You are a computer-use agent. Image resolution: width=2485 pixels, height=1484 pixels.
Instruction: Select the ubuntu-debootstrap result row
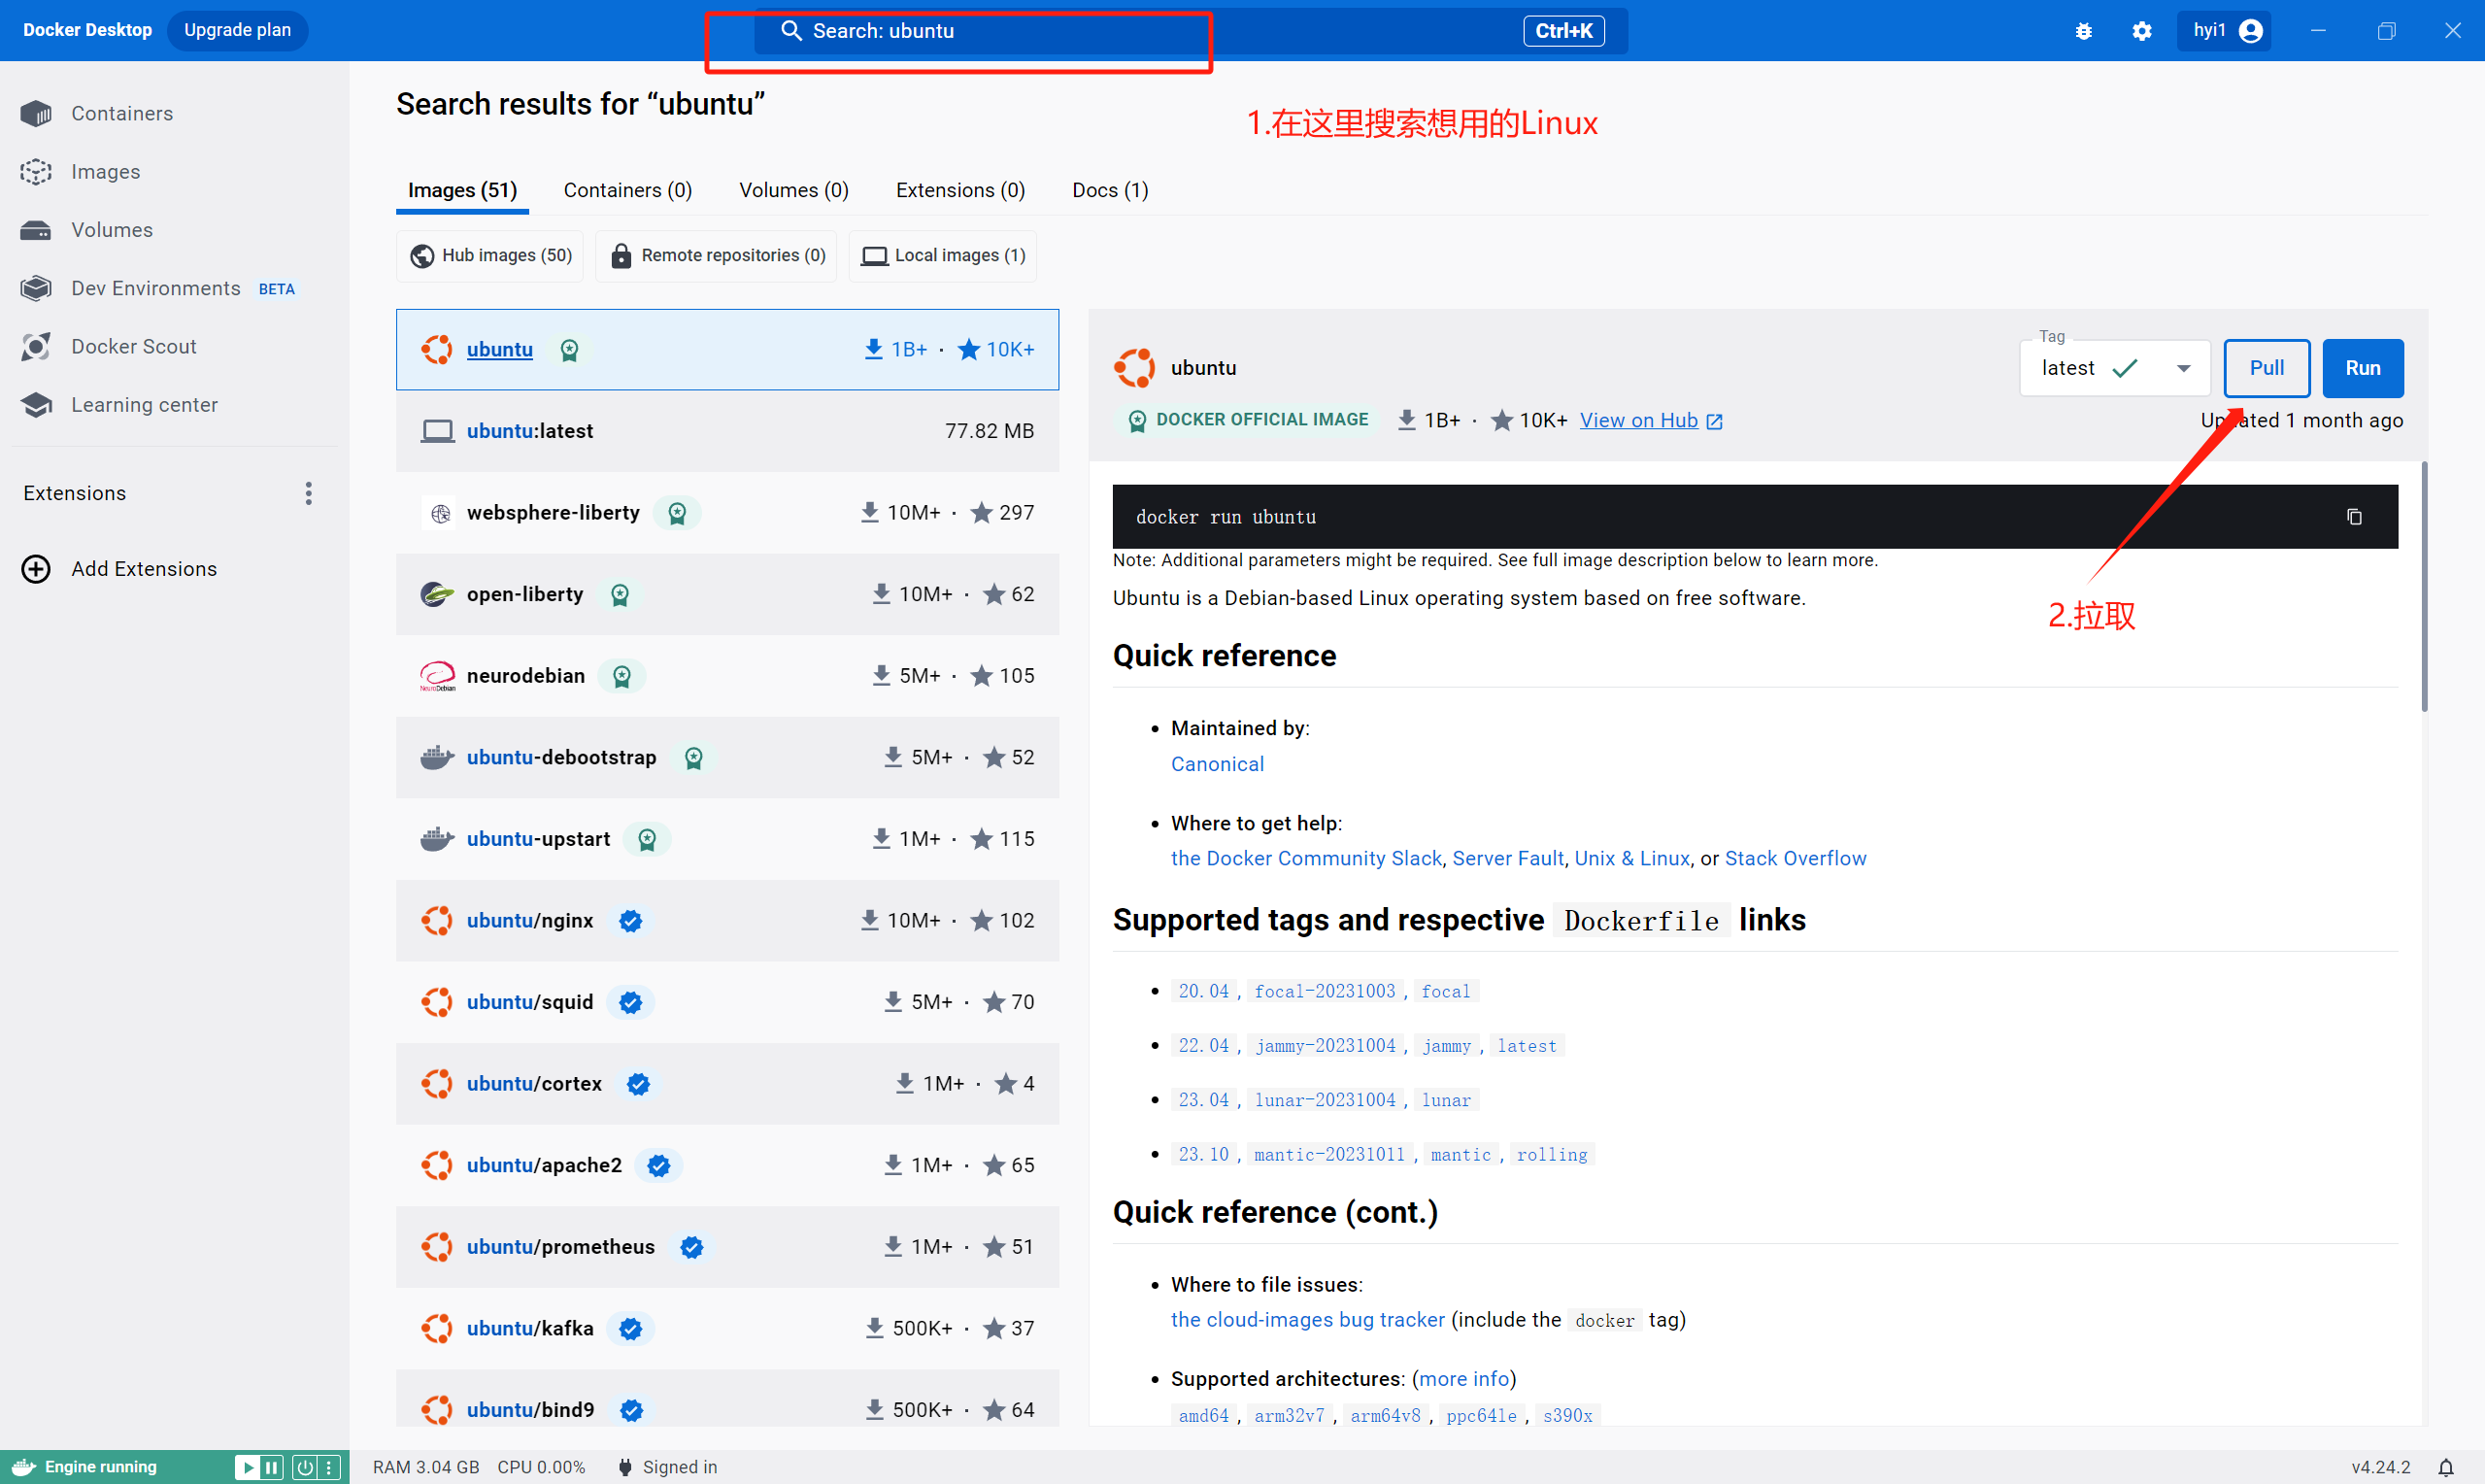726,758
